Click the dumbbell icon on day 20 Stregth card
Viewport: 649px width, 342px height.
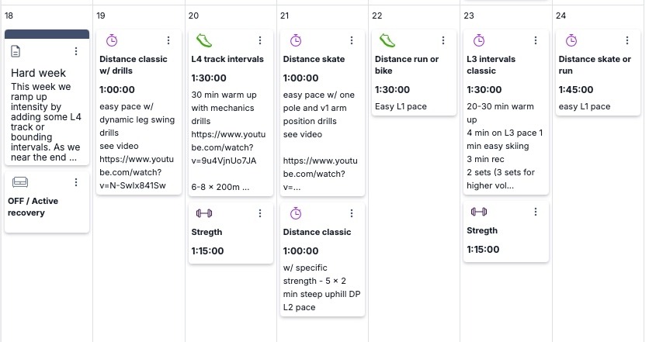[204, 213]
